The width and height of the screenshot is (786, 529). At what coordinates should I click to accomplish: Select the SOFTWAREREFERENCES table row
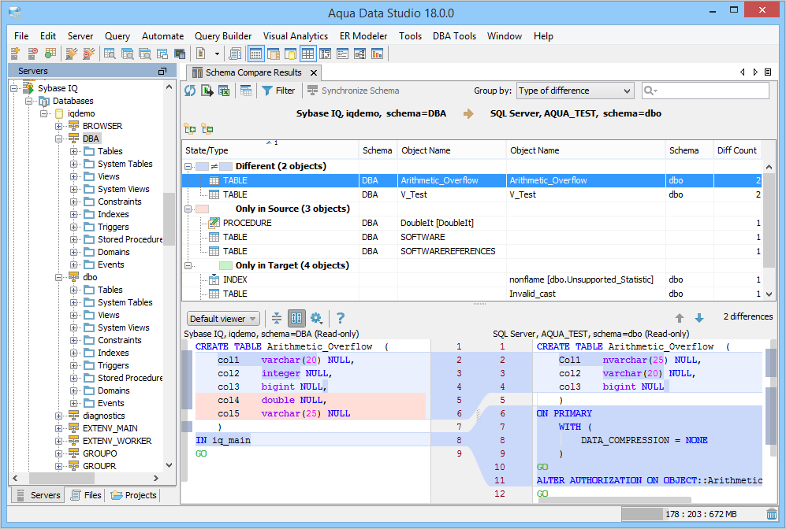471,251
